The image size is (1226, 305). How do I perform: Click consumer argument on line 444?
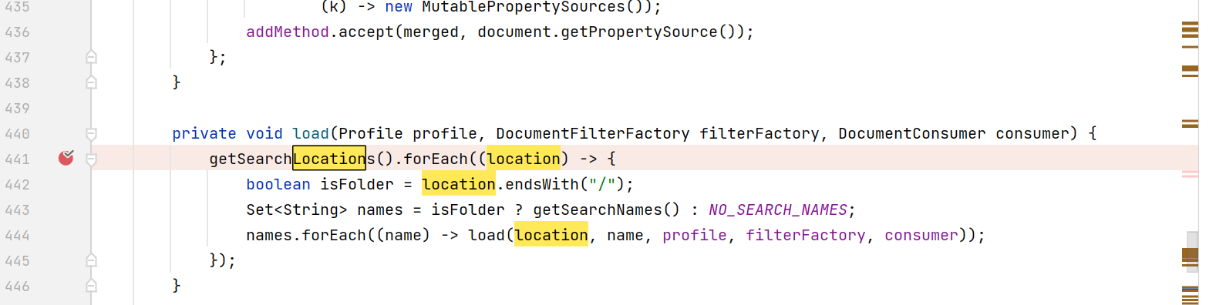(921, 235)
